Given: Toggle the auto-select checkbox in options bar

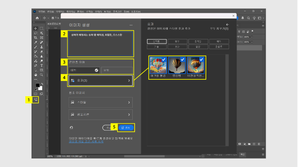Looking at the screenshot, I should coord(53,18).
